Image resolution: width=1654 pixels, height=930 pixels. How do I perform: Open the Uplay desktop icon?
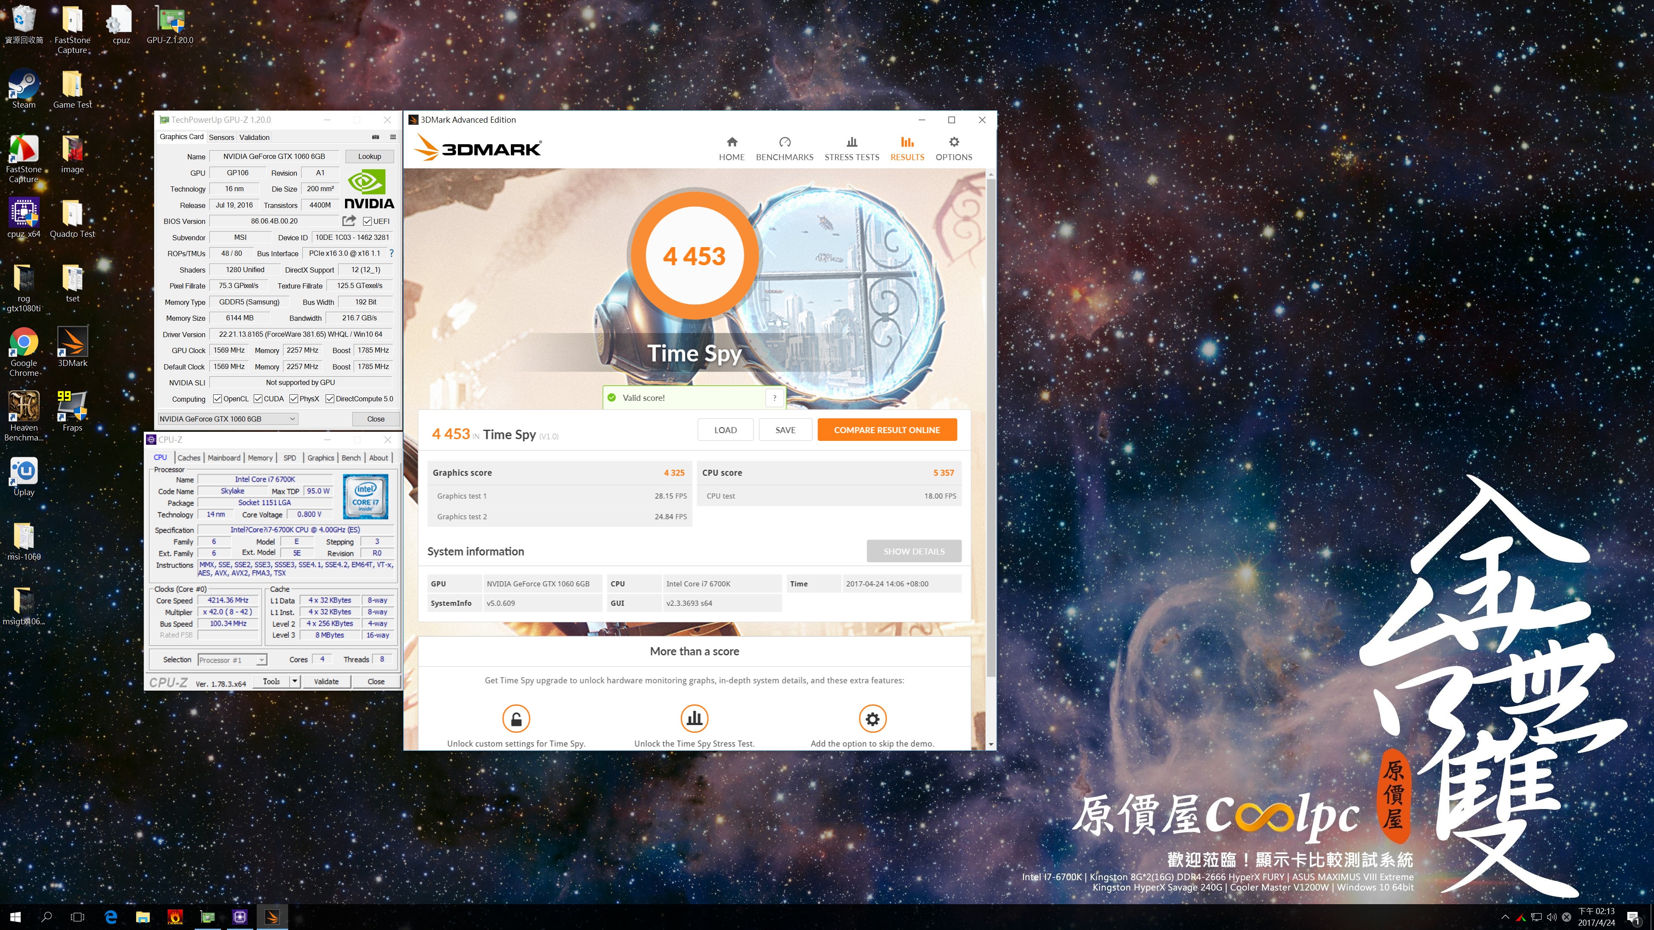[x=24, y=477]
